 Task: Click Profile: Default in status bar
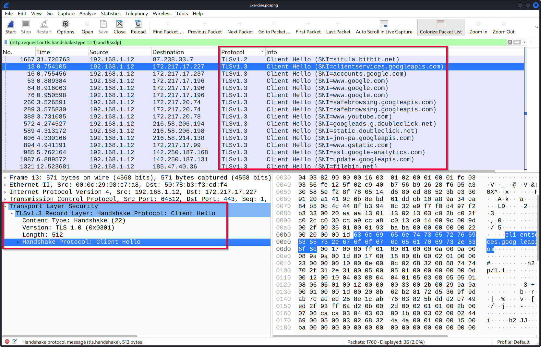513,342
